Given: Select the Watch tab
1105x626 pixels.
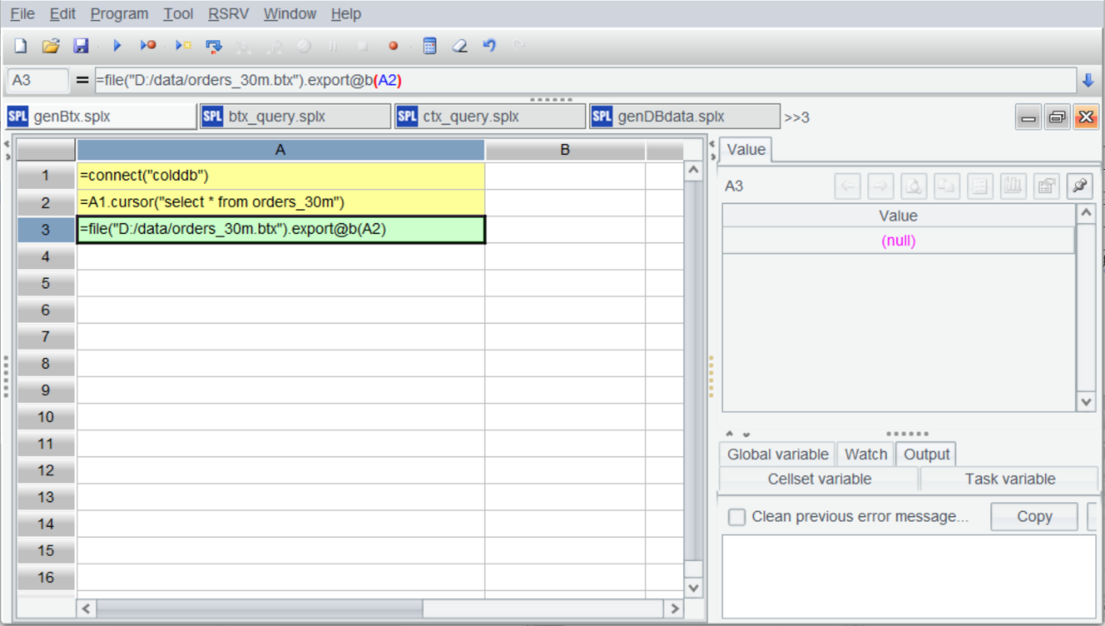Looking at the screenshot, I should [866, 455].
